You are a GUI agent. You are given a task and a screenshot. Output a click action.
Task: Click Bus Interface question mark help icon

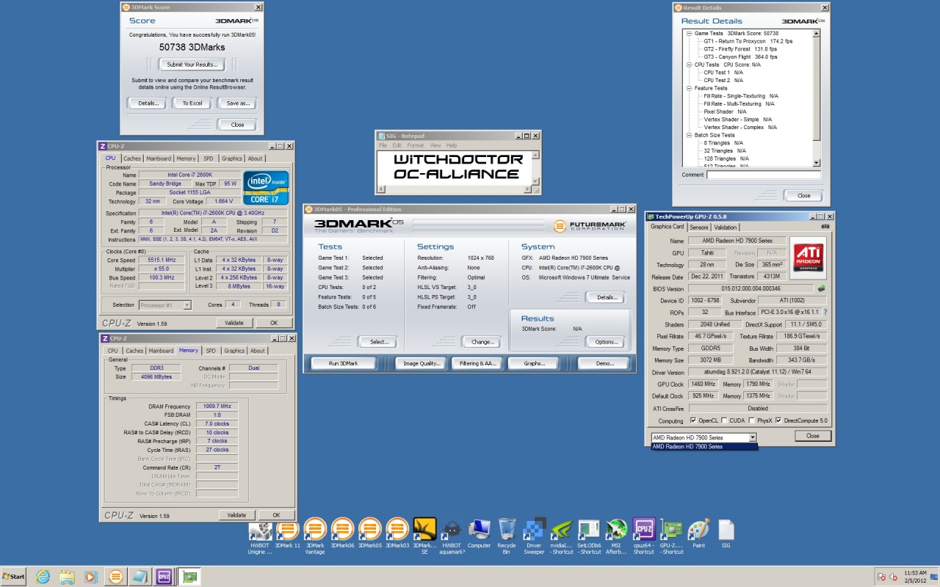point(825,312)
